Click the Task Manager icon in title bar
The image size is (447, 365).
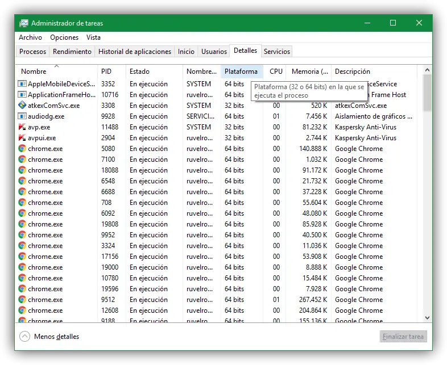pos(24,23)
